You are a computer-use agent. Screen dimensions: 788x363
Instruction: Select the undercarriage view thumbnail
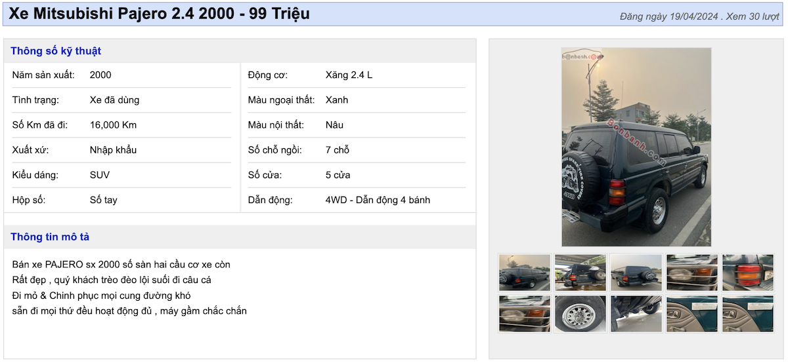coord(636,314)
